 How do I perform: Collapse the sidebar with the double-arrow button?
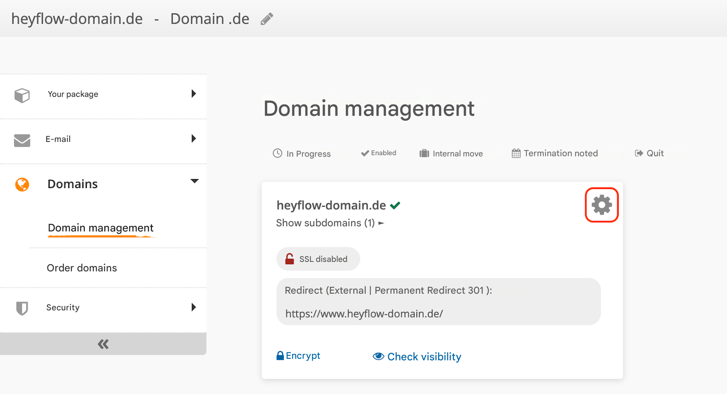(x=103, y=344)
